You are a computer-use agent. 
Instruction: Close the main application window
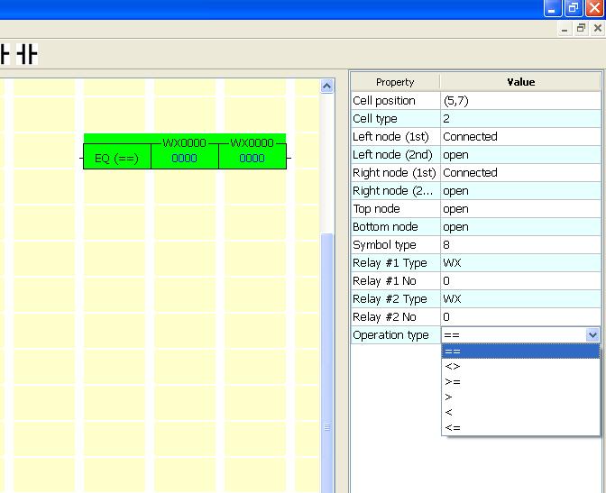595,8
